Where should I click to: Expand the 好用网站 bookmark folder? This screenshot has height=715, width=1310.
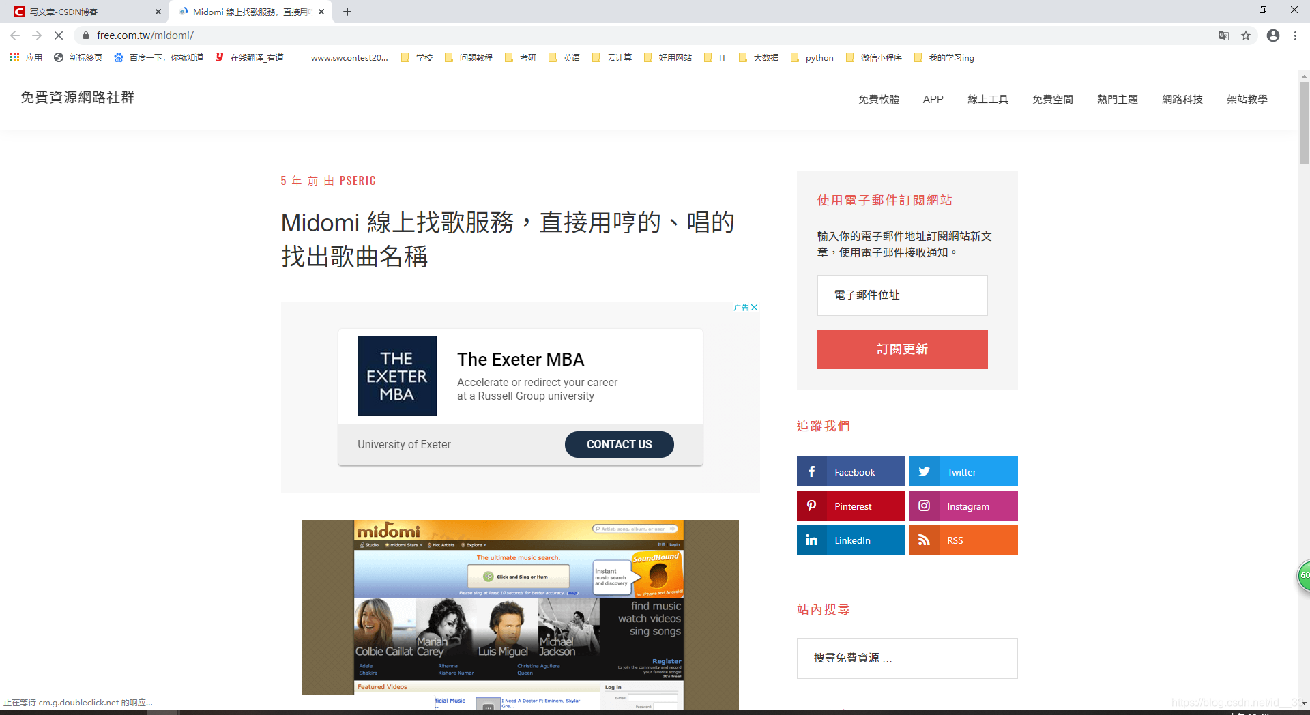[668, 58]
